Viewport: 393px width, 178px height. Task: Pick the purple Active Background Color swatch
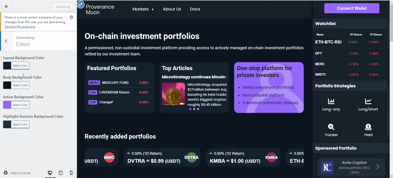[x=7, y=105]
